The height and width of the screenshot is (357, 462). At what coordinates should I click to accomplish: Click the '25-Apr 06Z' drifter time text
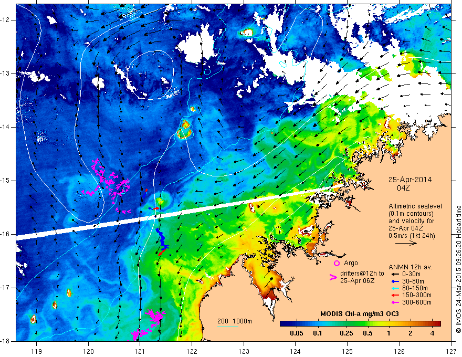coord(357,281)
